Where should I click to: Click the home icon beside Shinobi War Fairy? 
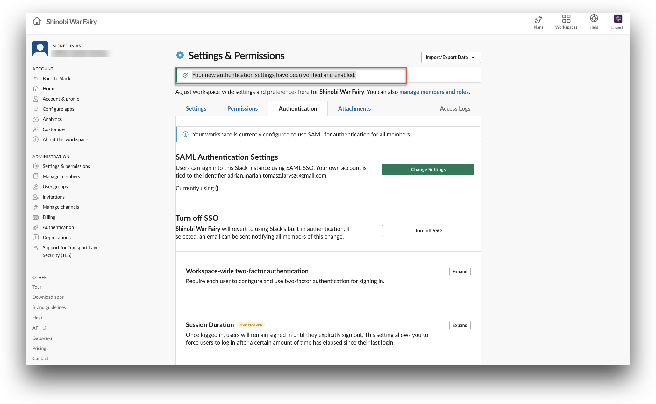37,21
